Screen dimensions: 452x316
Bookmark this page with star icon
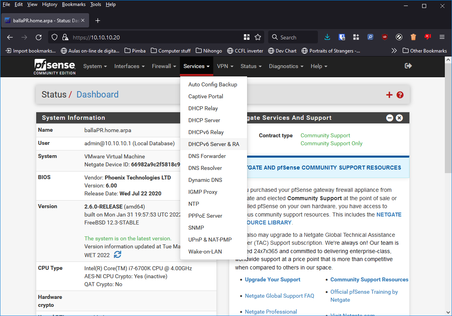point(258,37)
